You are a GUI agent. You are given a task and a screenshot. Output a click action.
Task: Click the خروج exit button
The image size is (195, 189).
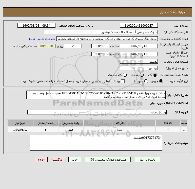point(41,160)
